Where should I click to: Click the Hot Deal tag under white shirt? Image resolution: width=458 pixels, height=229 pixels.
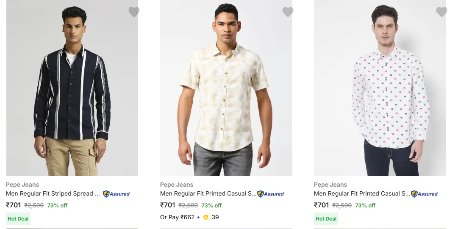326,219
